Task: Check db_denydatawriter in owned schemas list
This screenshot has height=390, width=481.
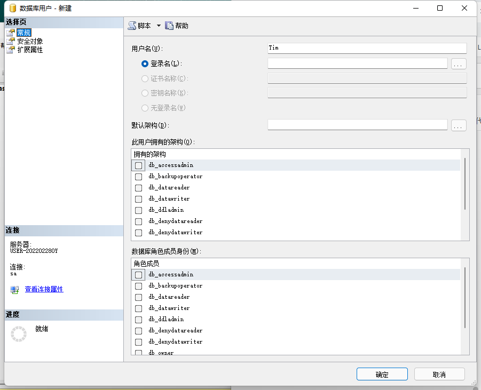Action: point(139,233)
